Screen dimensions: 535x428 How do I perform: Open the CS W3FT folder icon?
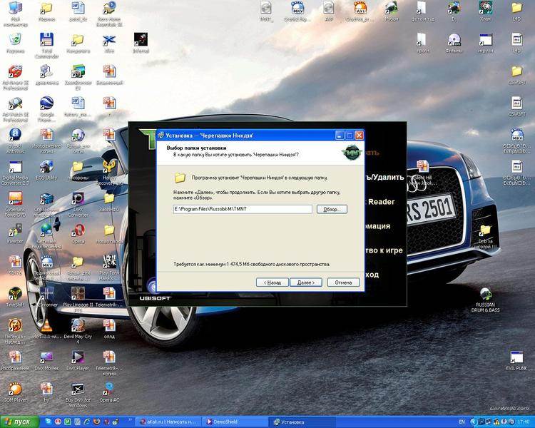[x=516, y=74]
